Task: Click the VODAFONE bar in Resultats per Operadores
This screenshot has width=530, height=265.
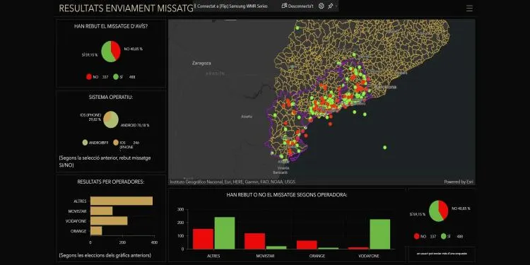Action: point(109,220)
